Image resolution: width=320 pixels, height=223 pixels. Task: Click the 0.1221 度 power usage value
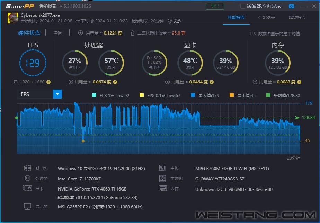click(113, 33)
